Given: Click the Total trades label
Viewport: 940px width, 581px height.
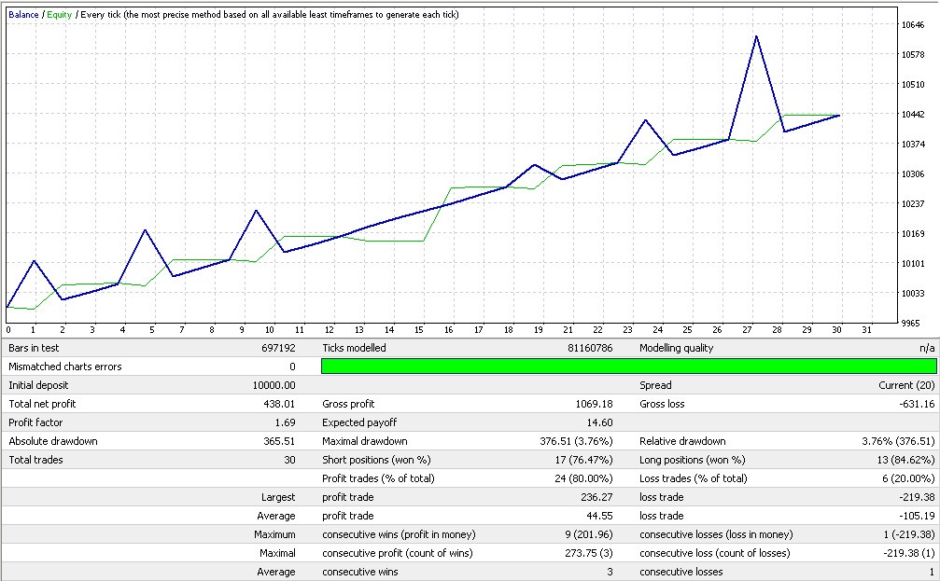Looking at the screenshot, I should tap(35, 460).
